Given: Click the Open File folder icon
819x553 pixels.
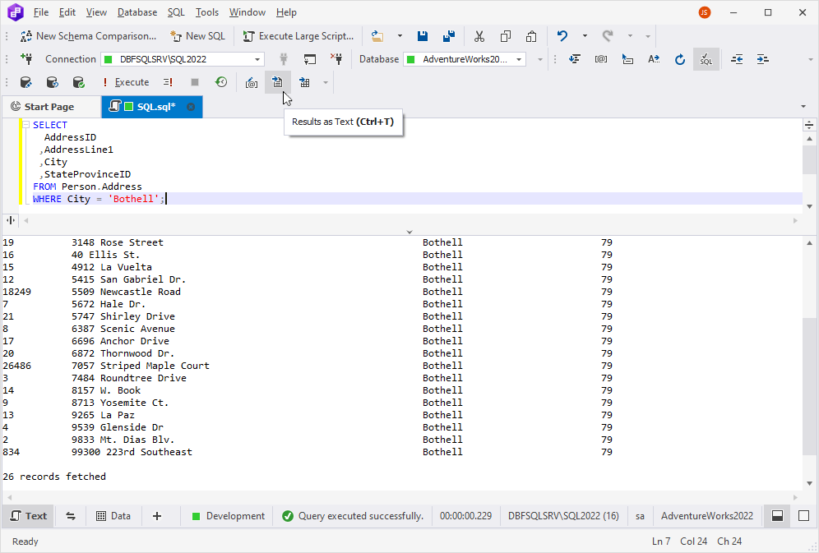Looking at the screenshot, I should [x=377, y=36].
